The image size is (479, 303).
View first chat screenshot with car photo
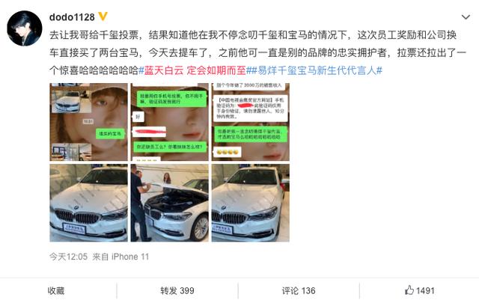(88, 122)
